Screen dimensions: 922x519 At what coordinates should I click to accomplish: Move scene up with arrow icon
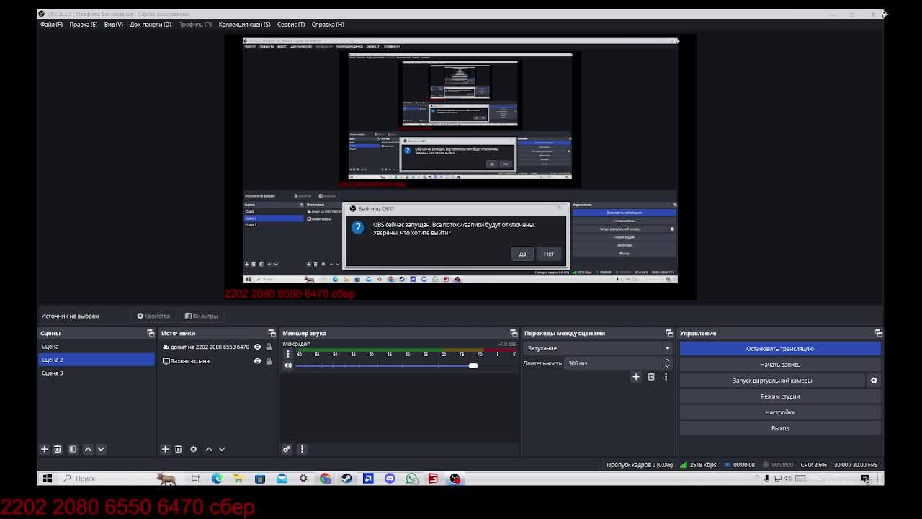pyautogui.click(x=88, y=449)
